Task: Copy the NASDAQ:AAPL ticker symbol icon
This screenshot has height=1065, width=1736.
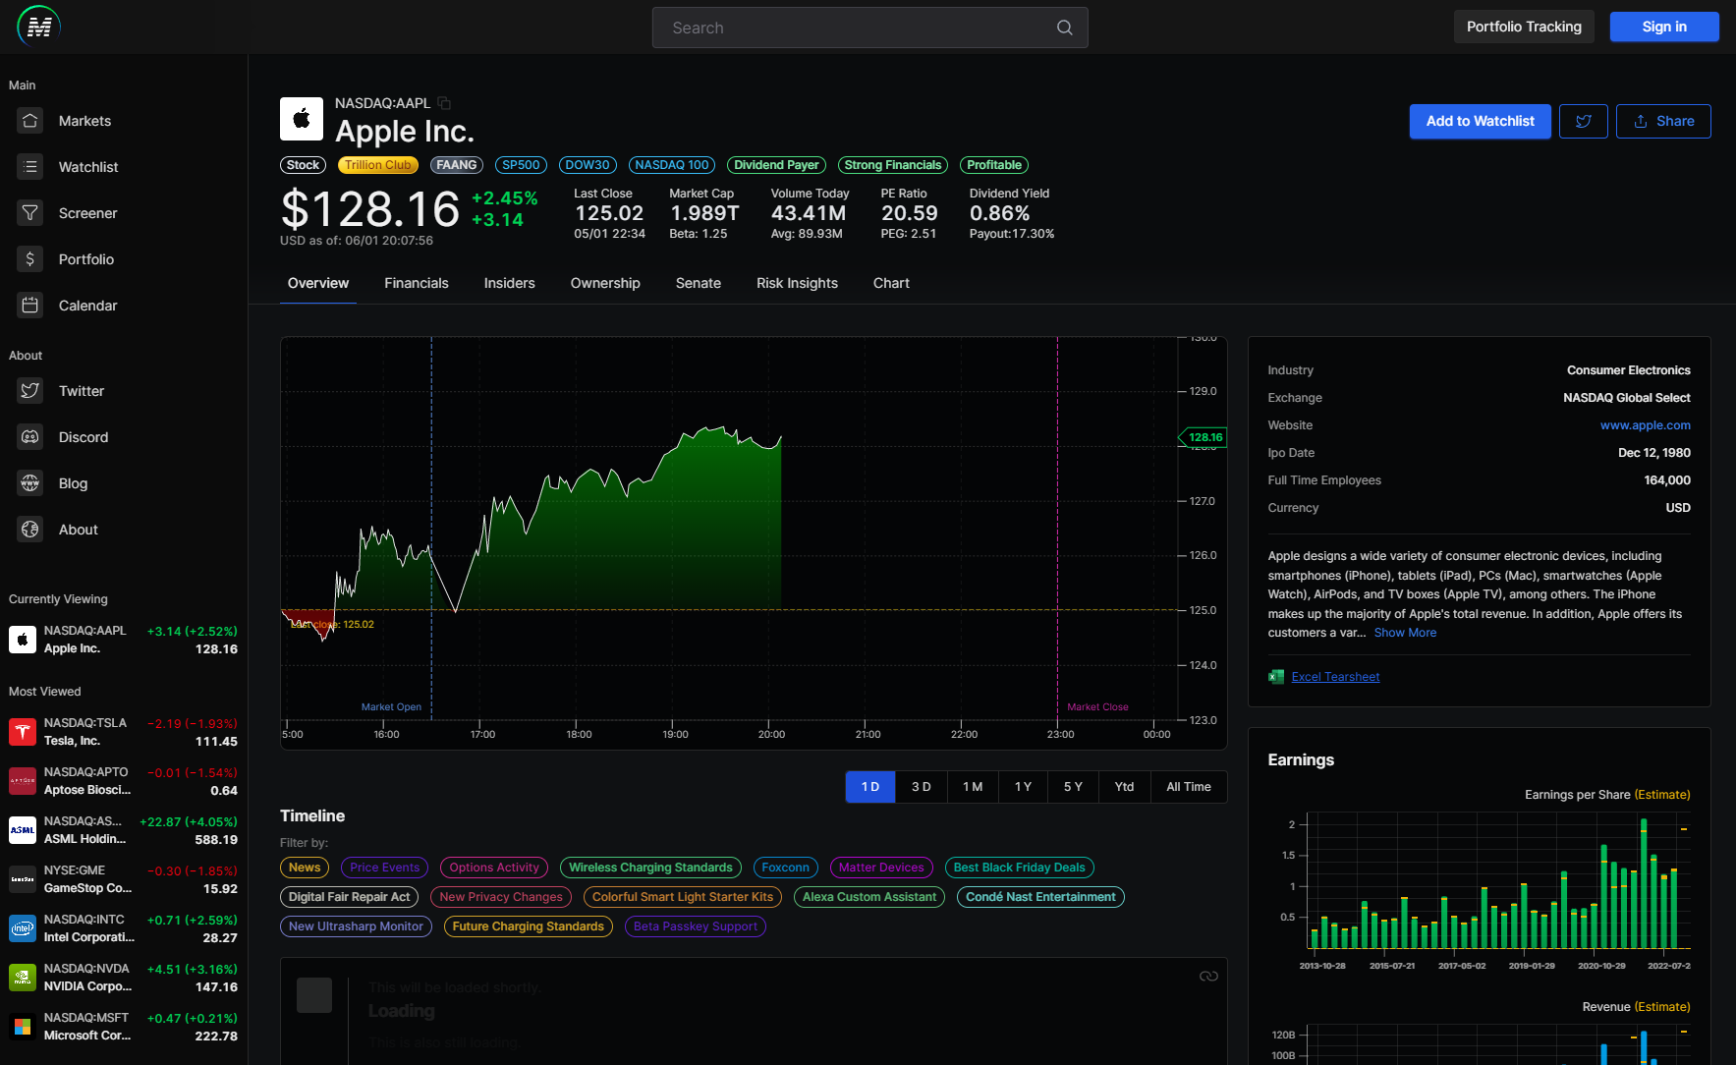Action: coord(443,102)
